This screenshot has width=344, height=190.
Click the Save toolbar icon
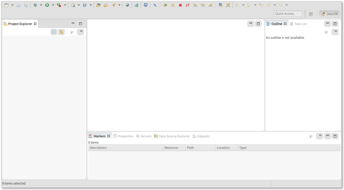19,5
